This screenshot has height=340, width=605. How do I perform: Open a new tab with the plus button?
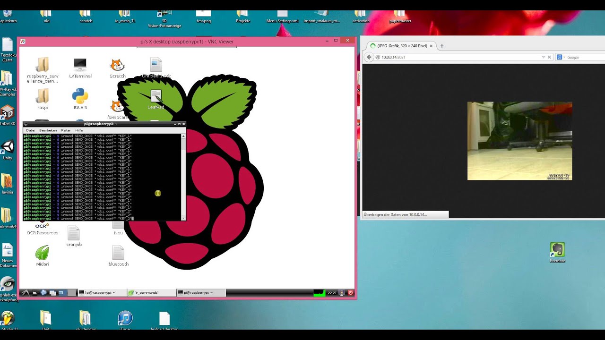tap(442, 46)
